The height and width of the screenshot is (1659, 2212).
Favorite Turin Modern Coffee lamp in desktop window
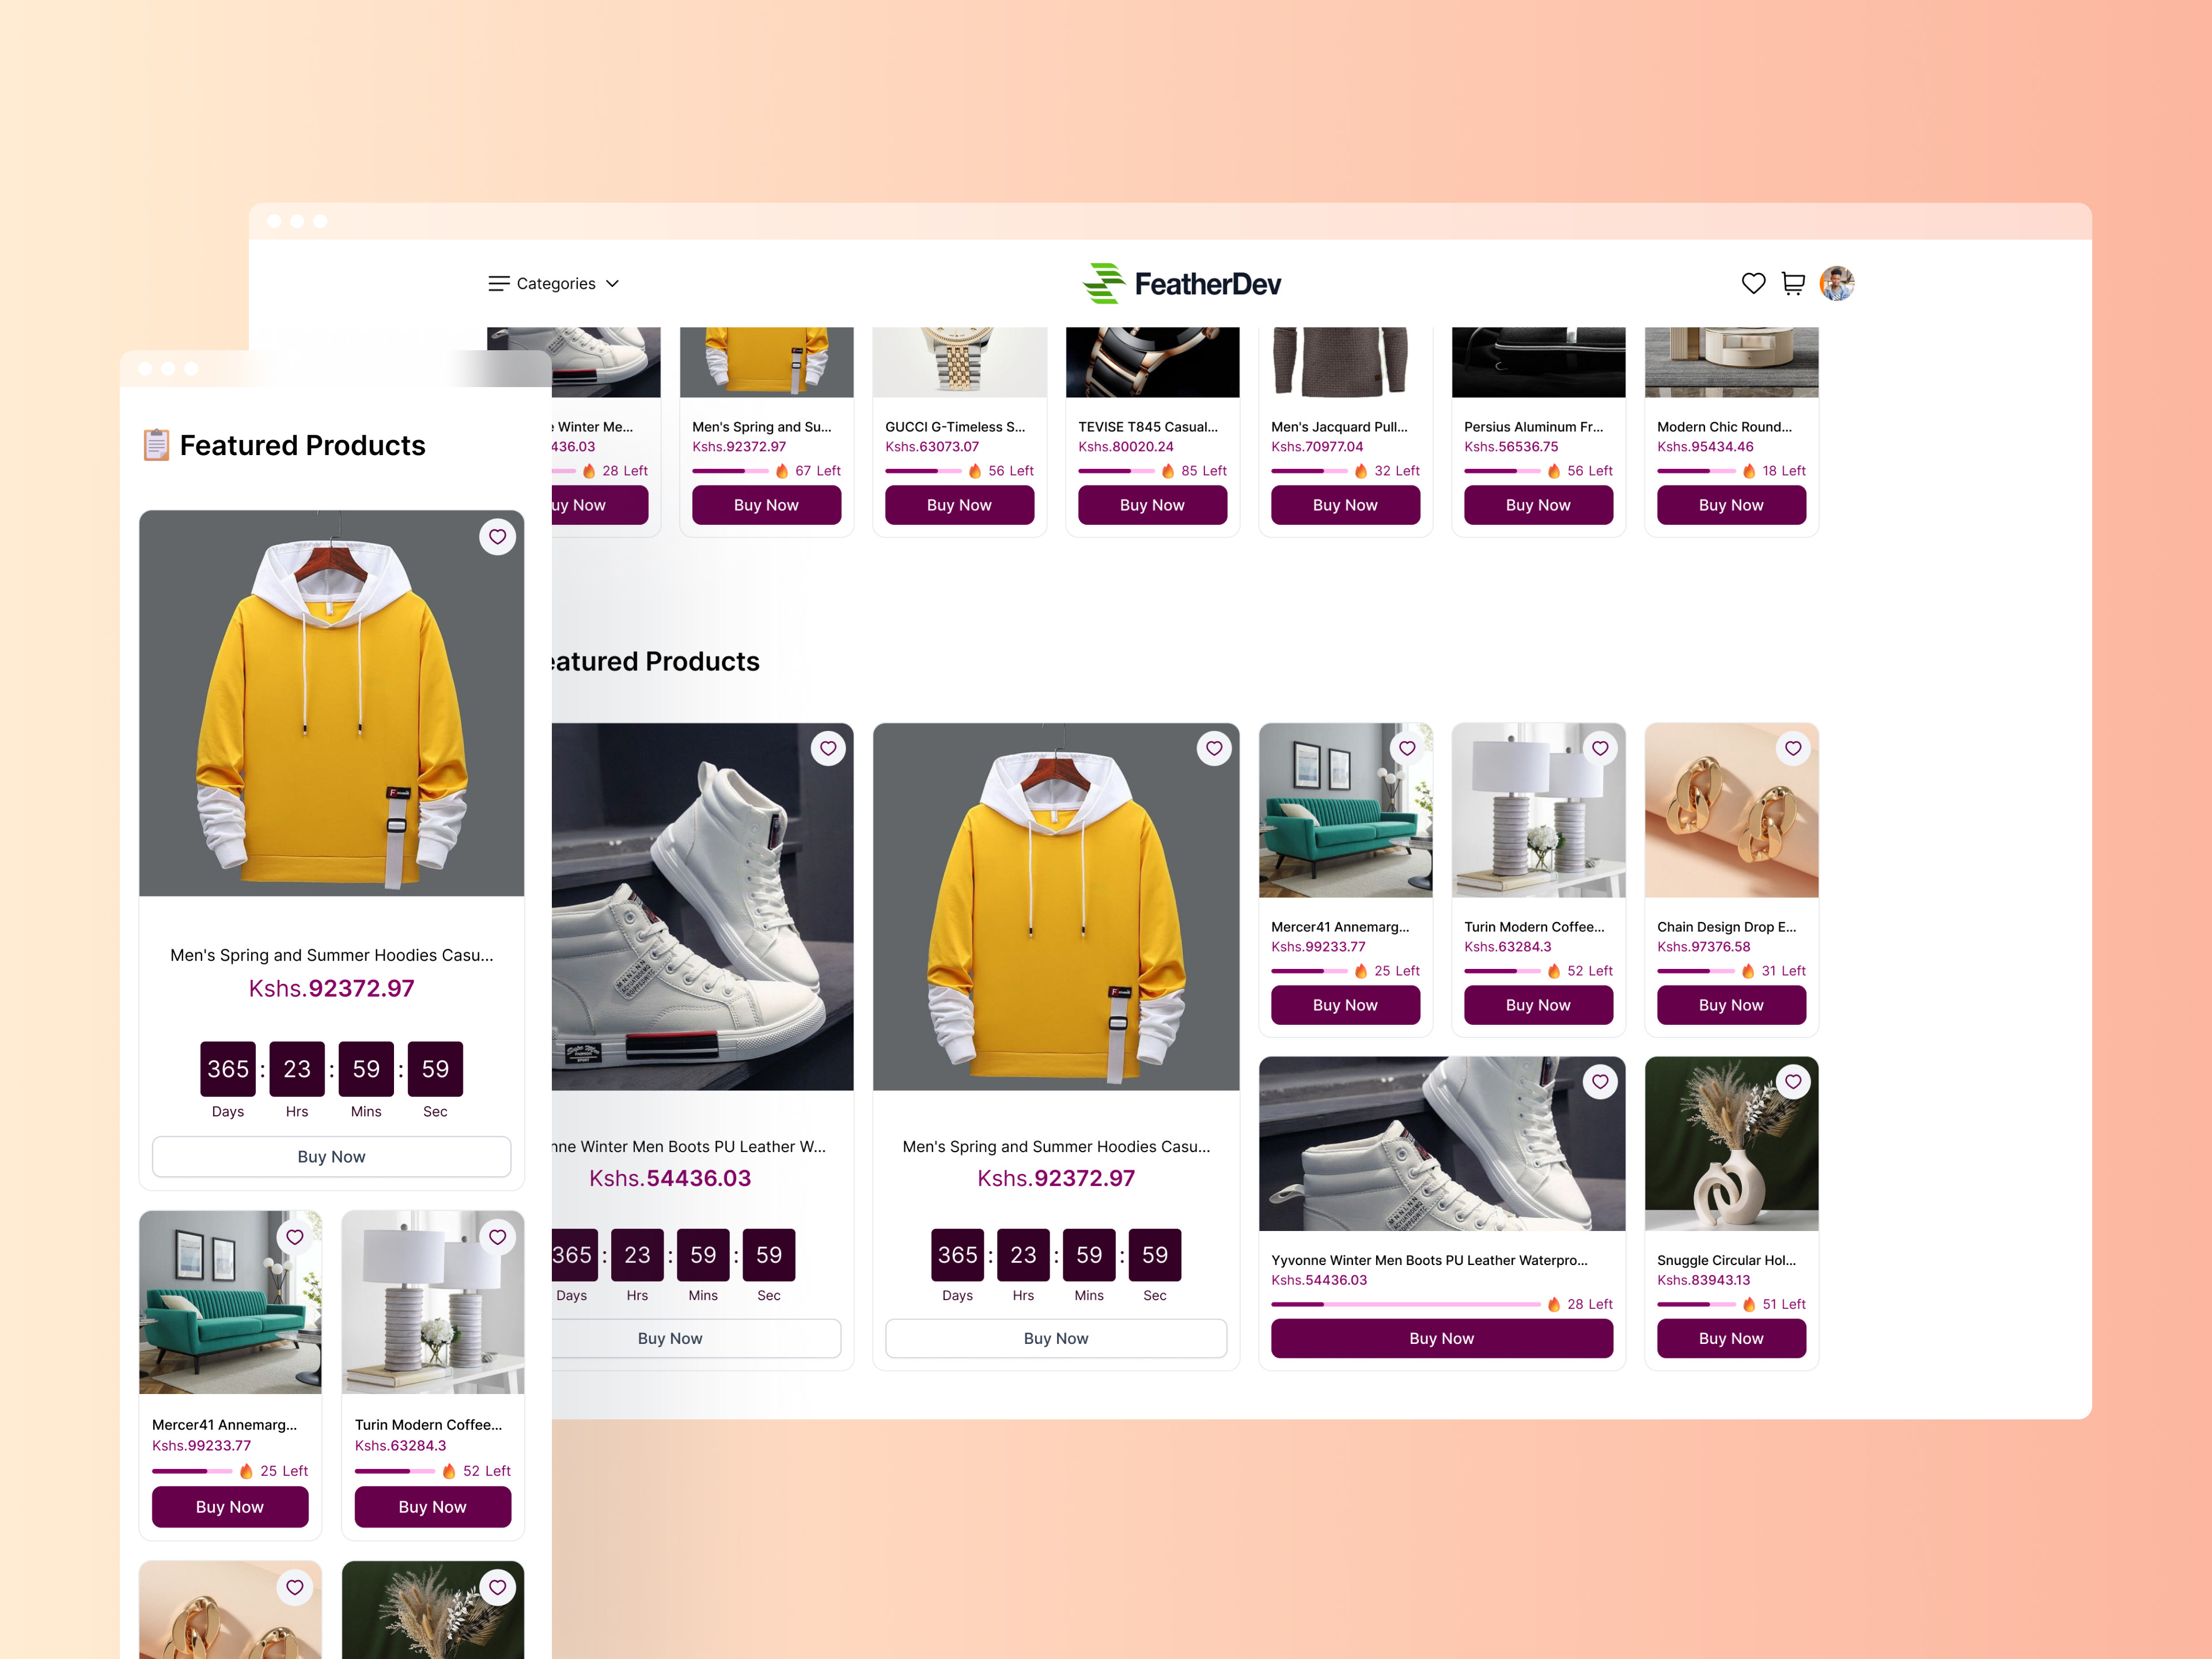1600,748
